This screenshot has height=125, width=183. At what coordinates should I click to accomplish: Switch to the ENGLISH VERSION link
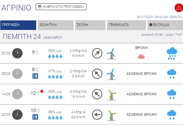pyautogui.click(x=169, y=17)
